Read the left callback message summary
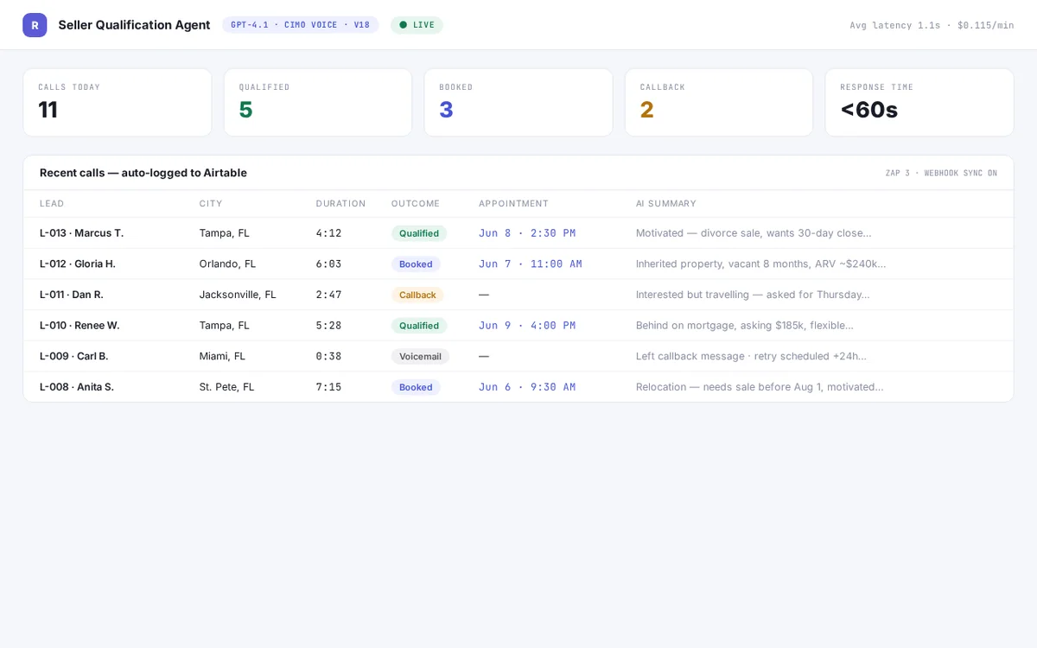Image resolution: width=1037 pixels, height=648 pixels. point(751,356)
